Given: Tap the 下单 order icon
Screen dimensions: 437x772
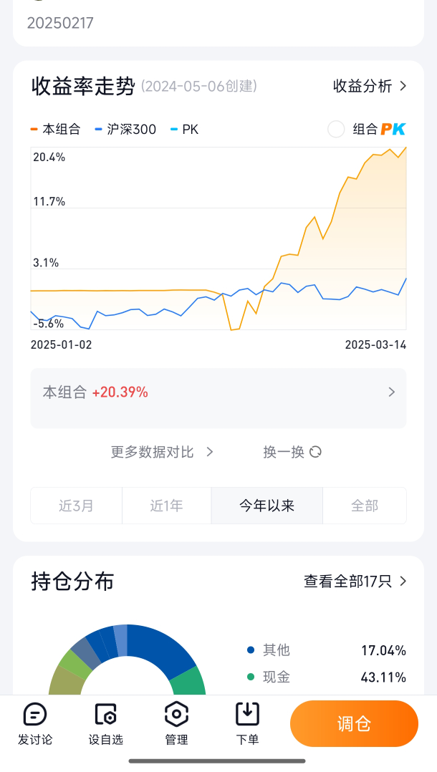Looking at the screenshot, I should [x=247, y=714].
